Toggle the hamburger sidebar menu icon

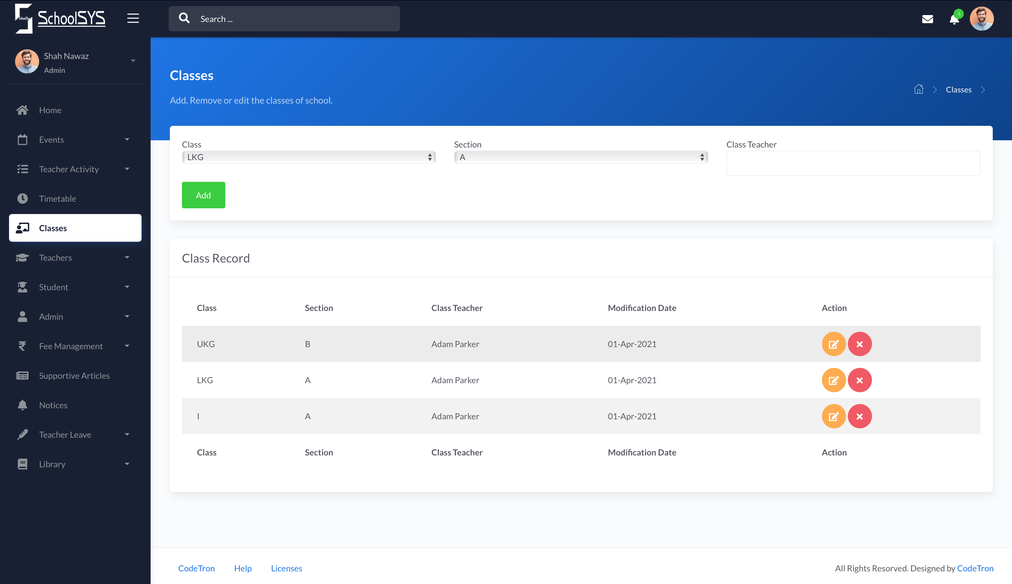pyautogui.click(x=133, y=18)
